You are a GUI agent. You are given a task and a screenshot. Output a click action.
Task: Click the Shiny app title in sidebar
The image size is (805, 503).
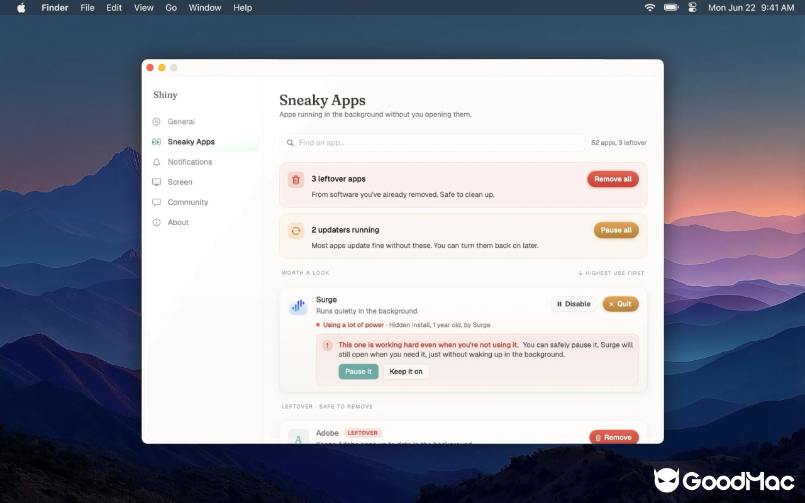pyautogui.click(x=165, y=95)
